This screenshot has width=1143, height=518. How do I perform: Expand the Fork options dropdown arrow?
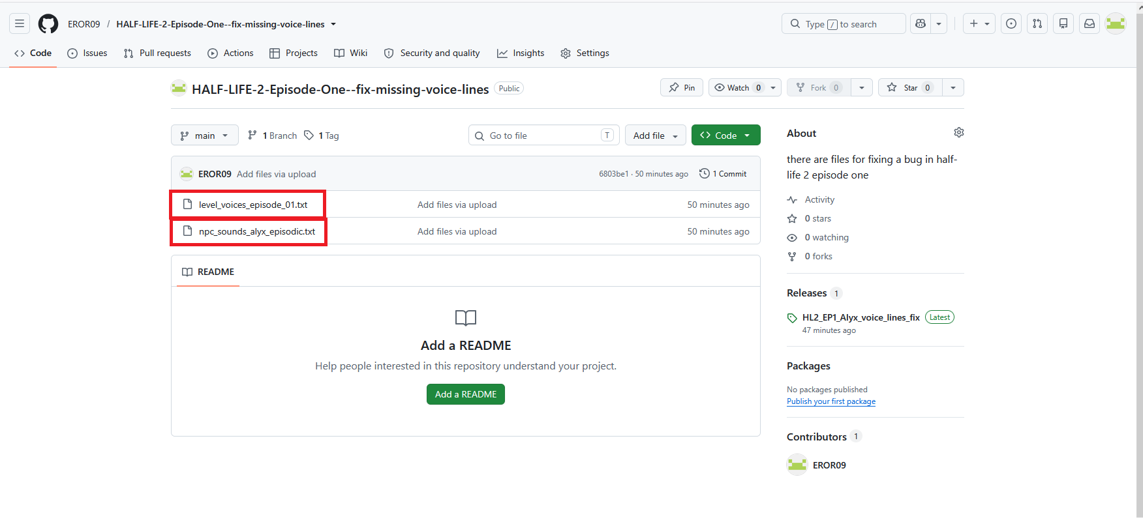(x=862, y=87)
